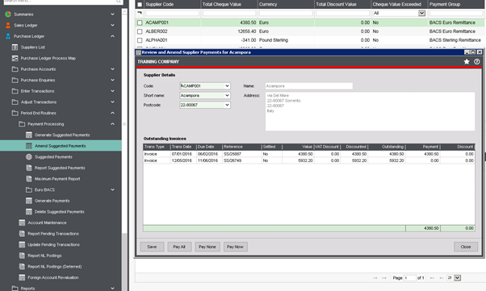Tick the ALBER002 row checkbox
The height and width of the screenshot is (291, 486).
[x=140, y=31]
